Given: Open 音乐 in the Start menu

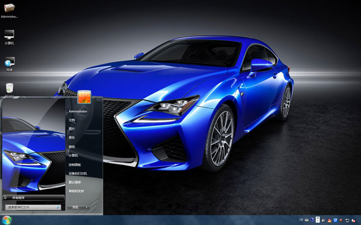Looking at the screenshot, I should (72, 137).
